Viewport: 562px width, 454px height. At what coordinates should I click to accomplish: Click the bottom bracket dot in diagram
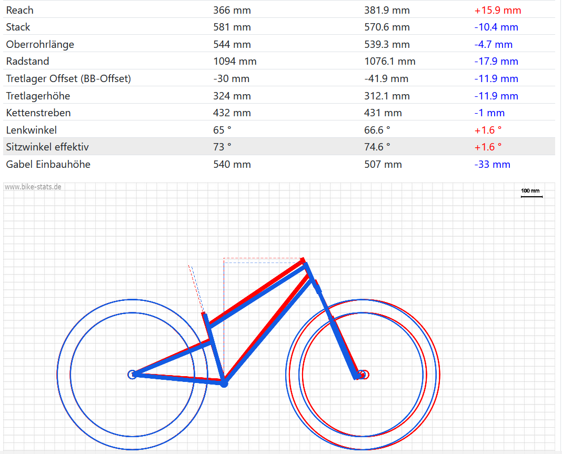224,384
